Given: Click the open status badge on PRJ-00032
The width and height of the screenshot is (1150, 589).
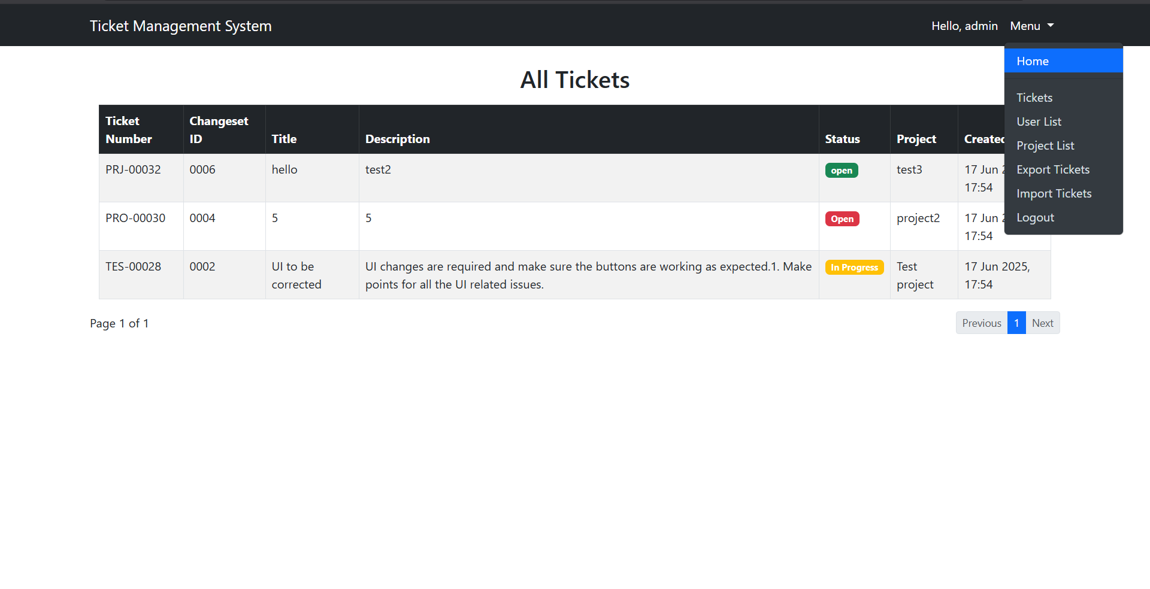Looking at the screenshot, I should (x=841, y=170).
